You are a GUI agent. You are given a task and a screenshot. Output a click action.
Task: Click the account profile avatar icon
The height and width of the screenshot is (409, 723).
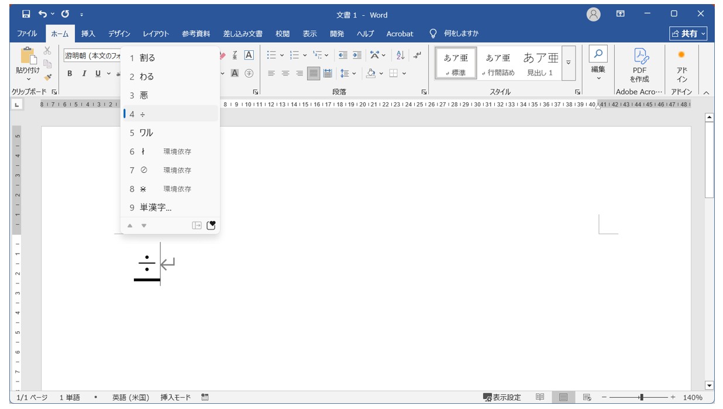(594, 14)
